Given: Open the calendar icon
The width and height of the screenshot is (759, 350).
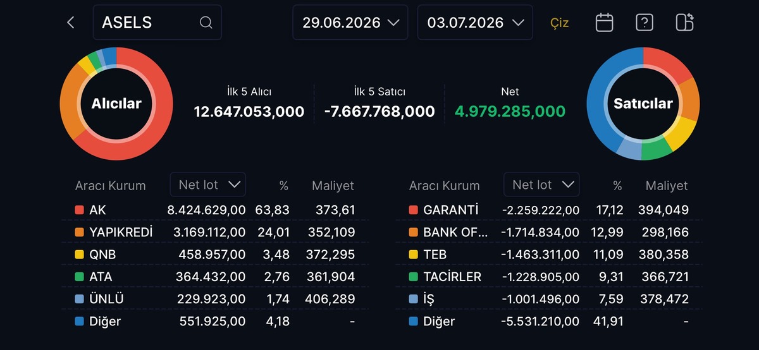Looking at the screenshot, I should [605, 23].
